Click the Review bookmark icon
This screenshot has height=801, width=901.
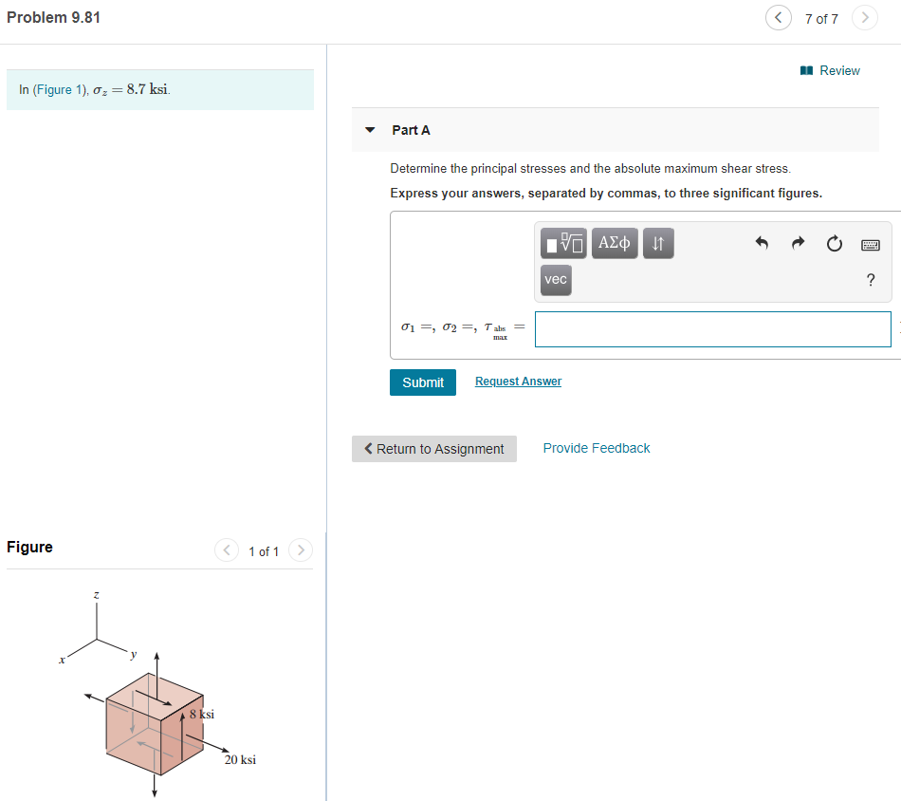[805, 70]
